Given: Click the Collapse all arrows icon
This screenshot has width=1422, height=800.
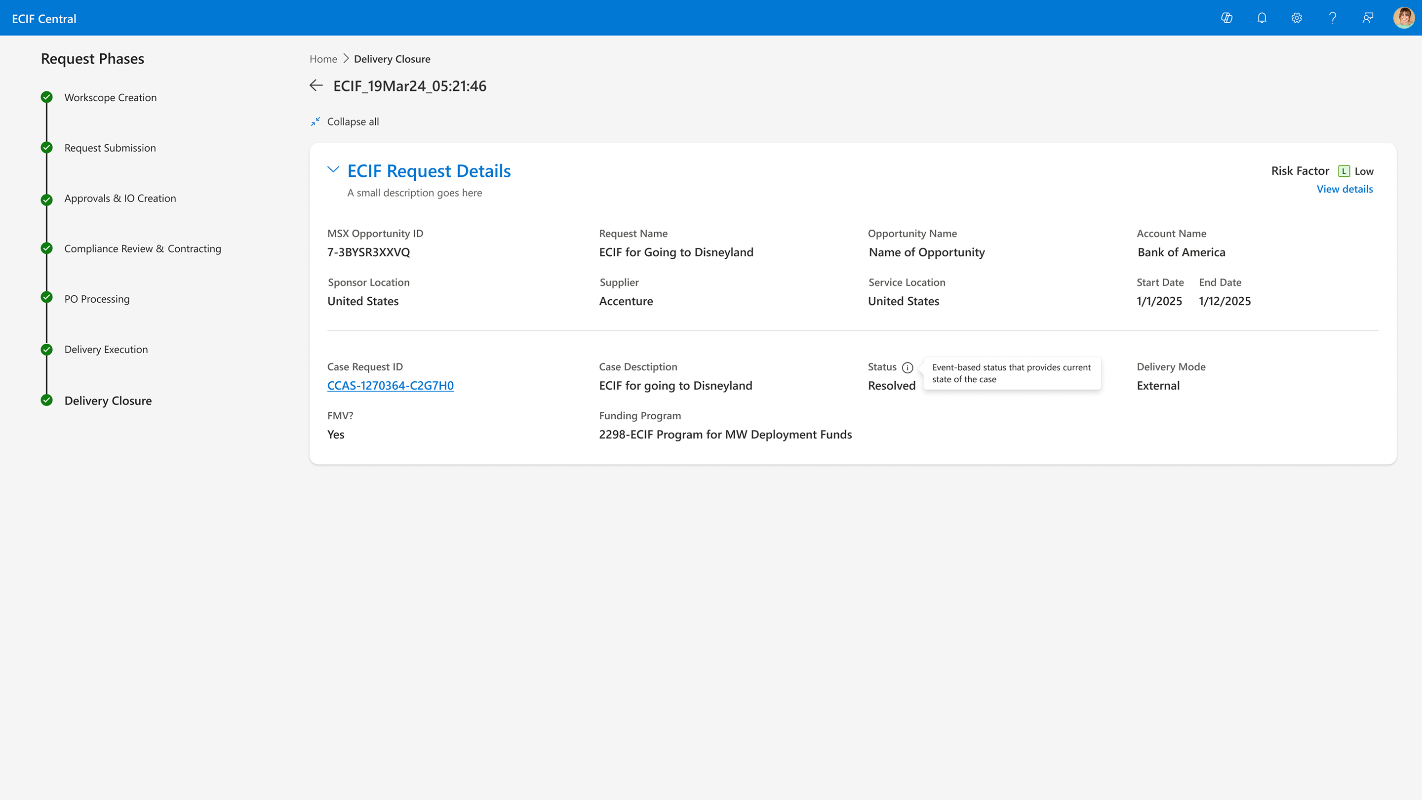Looking at the screenshot, I should (x=315, y=121).
